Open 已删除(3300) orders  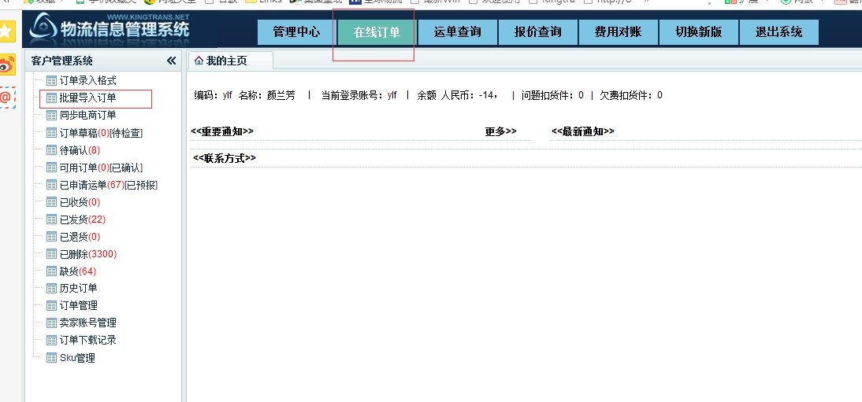[87, 254]
